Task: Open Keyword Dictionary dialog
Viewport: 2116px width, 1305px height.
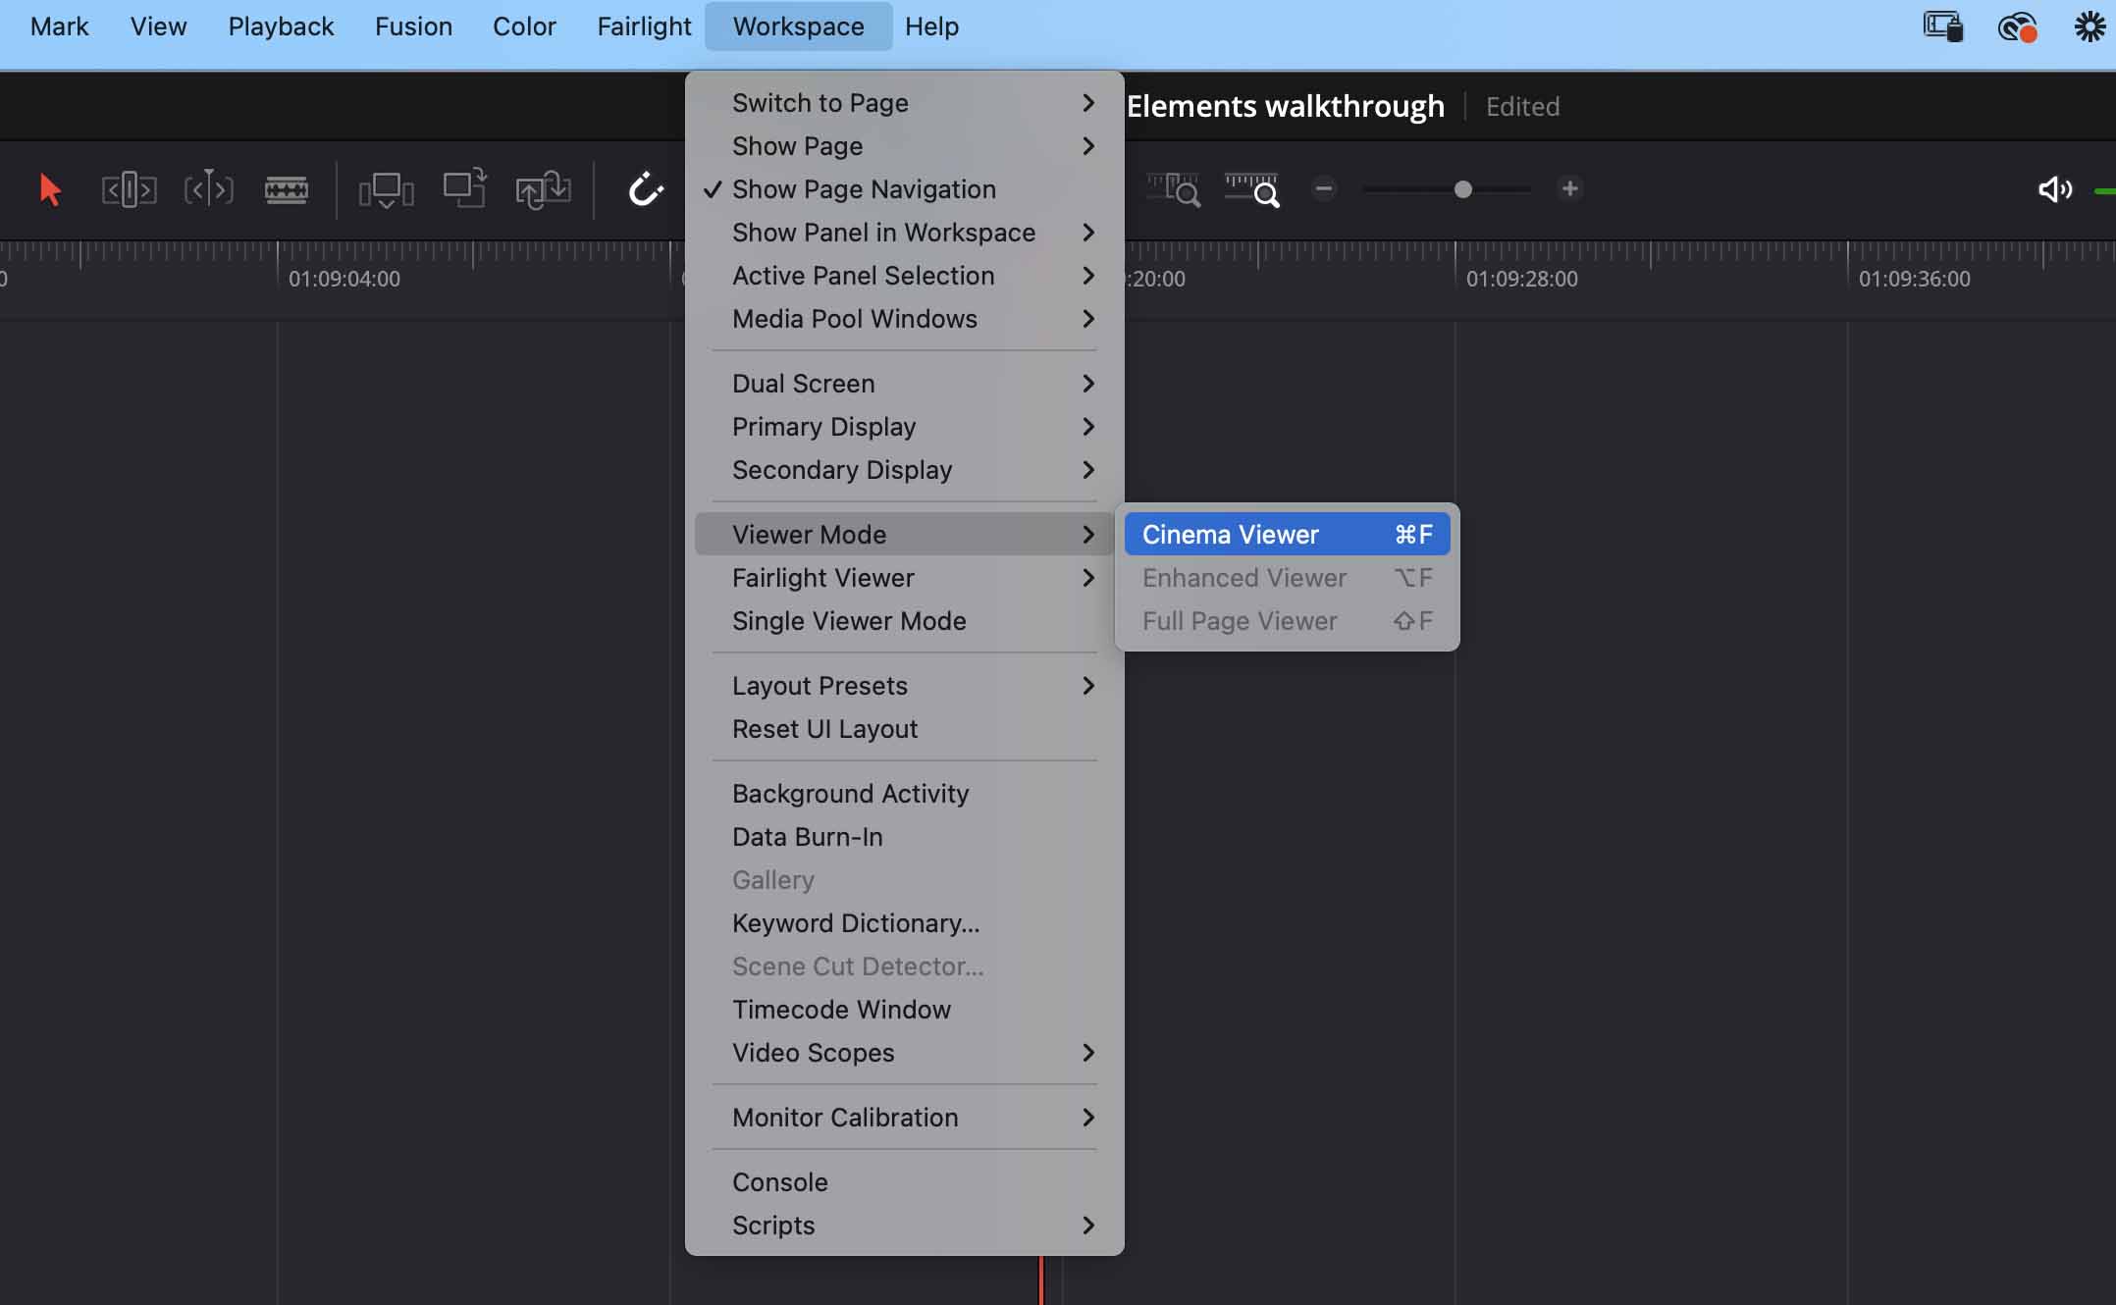Action: click(x=904, y=923)
